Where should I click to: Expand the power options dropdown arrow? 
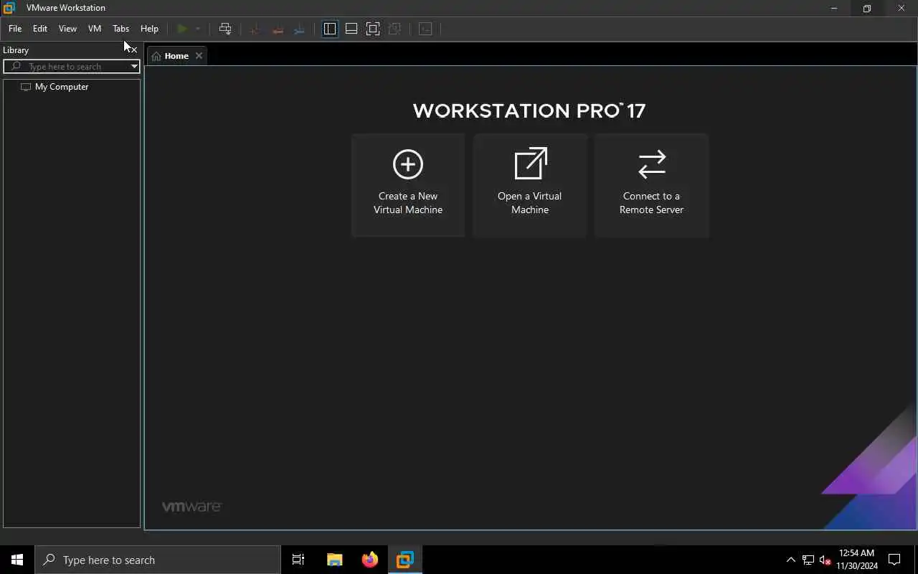(x=198, y=29)
